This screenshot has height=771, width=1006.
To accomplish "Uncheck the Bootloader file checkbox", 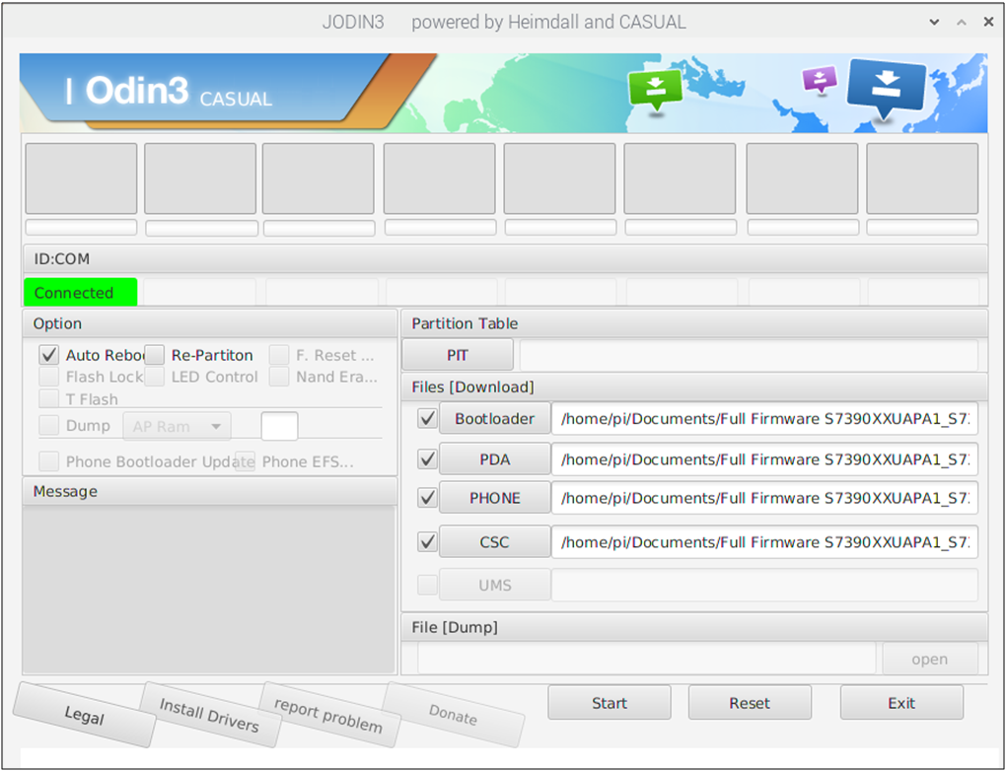I will [x=427, y=419].
